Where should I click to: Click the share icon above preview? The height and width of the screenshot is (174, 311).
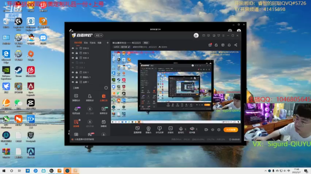[x=236, y=45]
